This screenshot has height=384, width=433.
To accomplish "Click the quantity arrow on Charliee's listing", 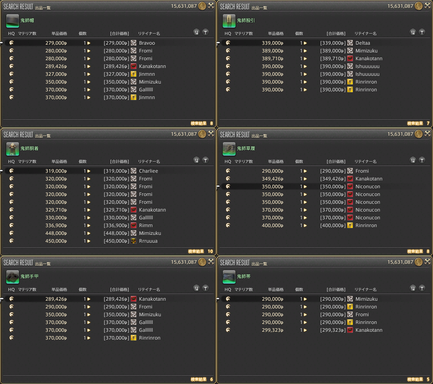I will click(89, 171).
